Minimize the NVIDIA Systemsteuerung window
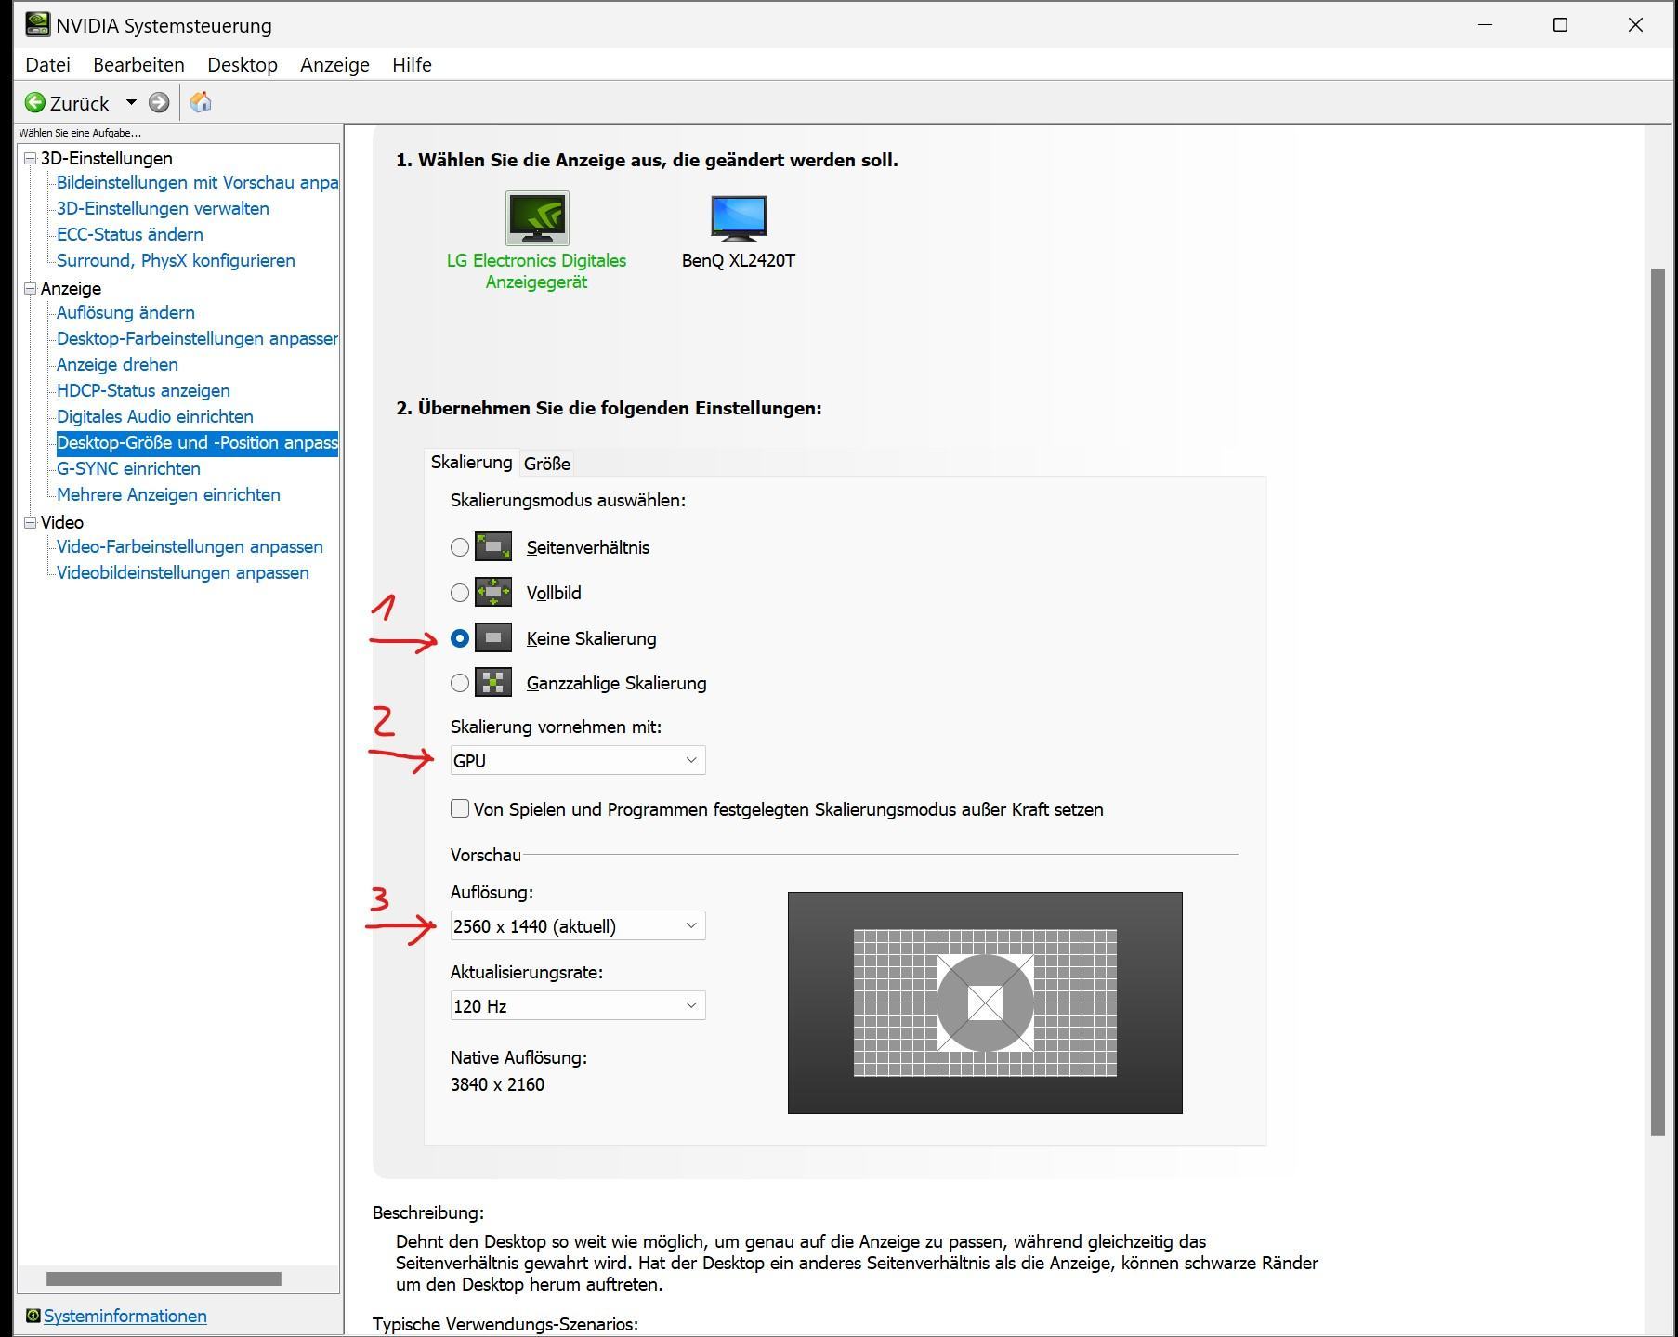Screen dimensions: 1678x1337 pyautogui.click(x=1485, y=25)
